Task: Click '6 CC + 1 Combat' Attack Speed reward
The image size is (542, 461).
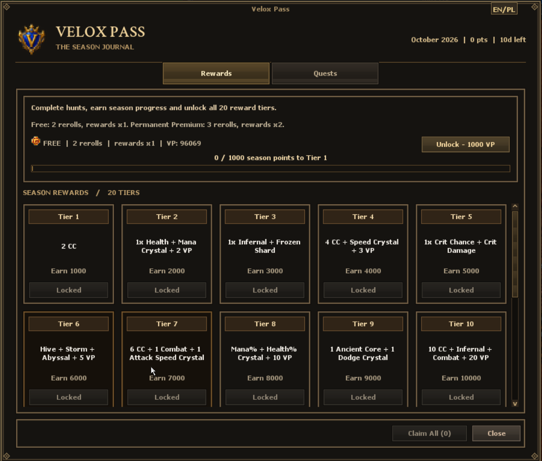Action: click(167, 353)
